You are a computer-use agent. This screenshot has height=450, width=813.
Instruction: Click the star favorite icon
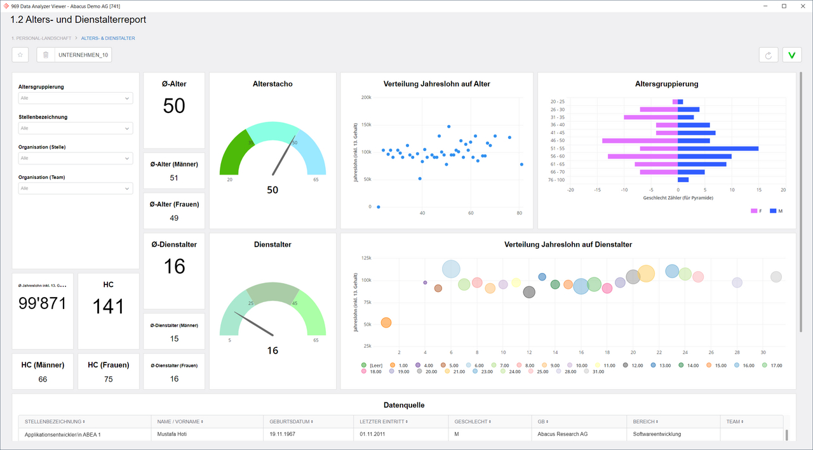[x=20, y=55]
